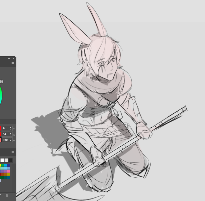Select the green swatch in top row

[x=2, y=165]
